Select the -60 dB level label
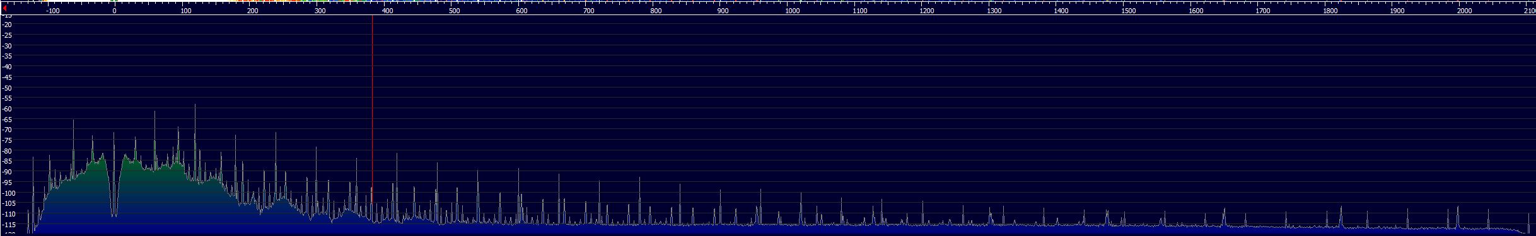 (x=8, y=109)
